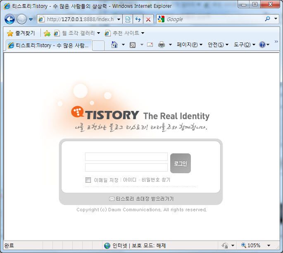This screenshot has width=283, height=253.
Task: Open recent pages dropdown next to Forward
Action: tap(31, 19)
